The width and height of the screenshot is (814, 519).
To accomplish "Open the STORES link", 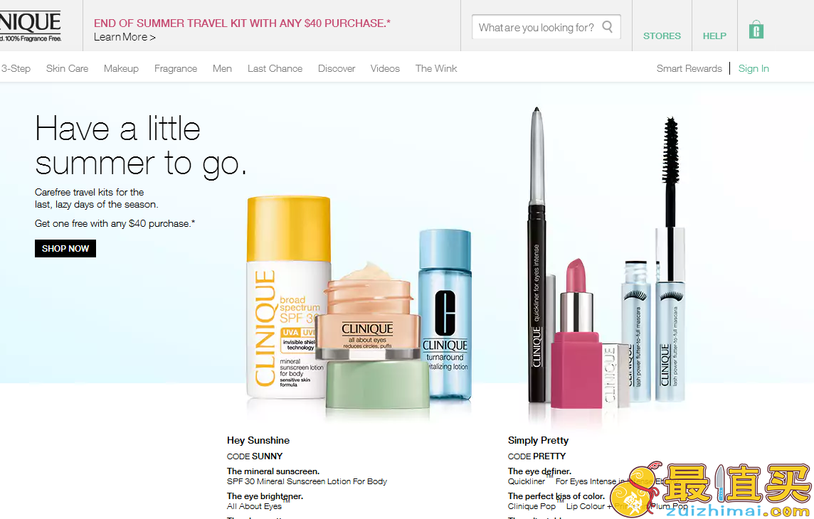I will click(x=662, y=36).
